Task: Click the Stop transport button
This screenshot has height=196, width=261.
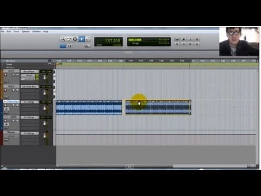Action: (183, 39)
